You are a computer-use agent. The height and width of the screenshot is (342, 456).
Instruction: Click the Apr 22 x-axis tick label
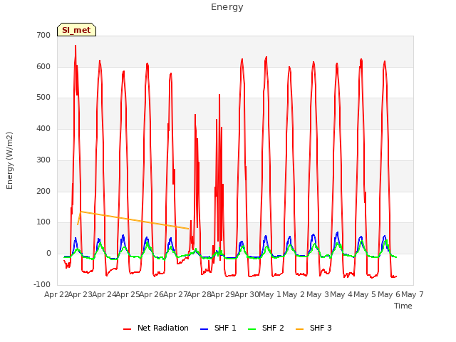(56, 294)
